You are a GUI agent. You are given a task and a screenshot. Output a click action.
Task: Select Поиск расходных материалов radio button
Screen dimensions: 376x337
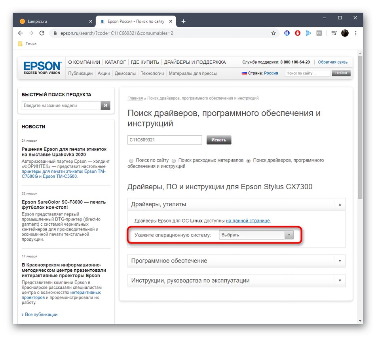tap(174, 161)
